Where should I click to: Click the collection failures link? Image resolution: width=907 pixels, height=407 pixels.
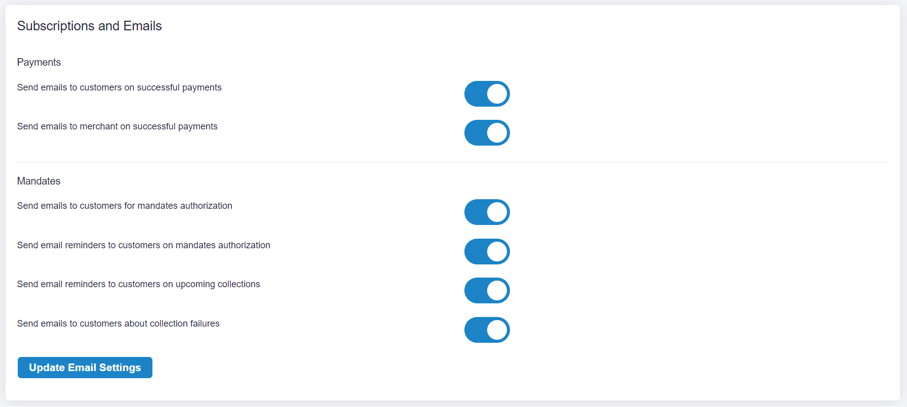[184, 323]
